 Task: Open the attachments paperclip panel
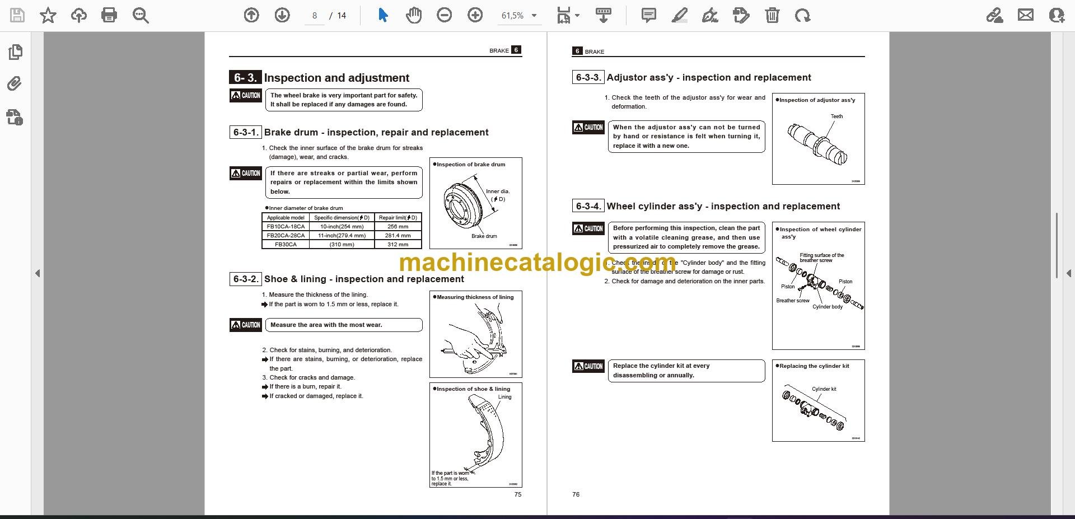click(15, 84)
